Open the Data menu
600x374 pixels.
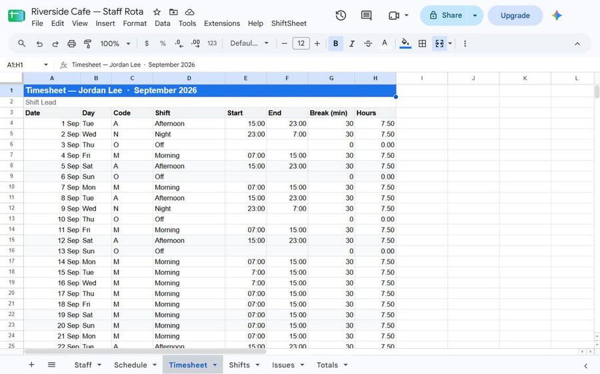pos(162,23)
